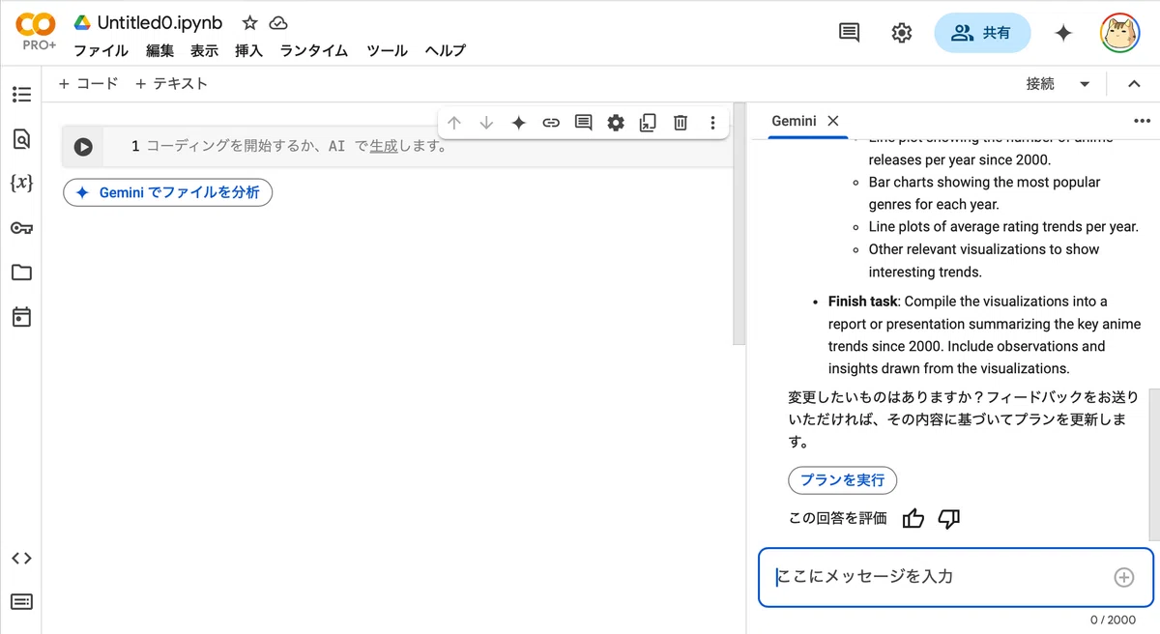Screen dimensions: 1160x634
Task: Click Gemini でファイルを分析 button
Action: (x=168, y=192)
